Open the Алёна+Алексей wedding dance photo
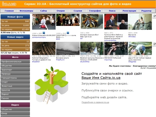 click(44, 22)
